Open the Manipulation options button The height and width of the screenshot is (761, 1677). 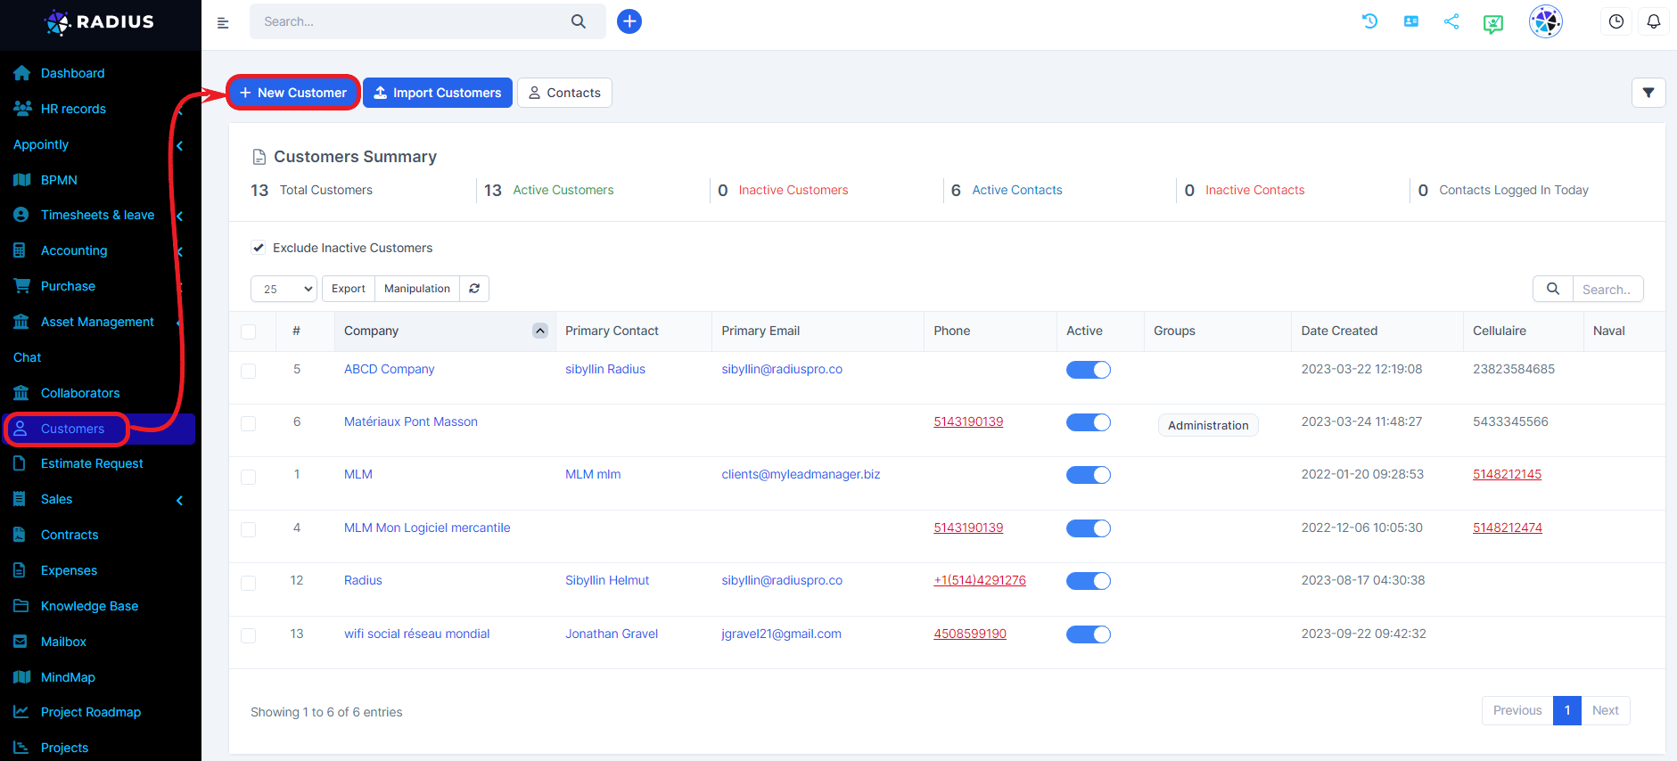417,289
